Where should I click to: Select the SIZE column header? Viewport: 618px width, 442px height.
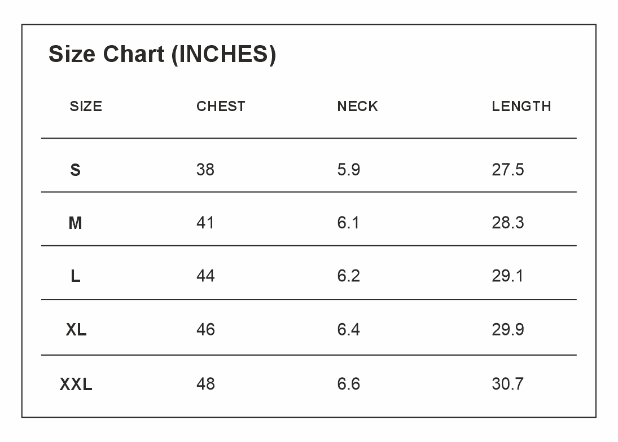click(x=86, y=106)
